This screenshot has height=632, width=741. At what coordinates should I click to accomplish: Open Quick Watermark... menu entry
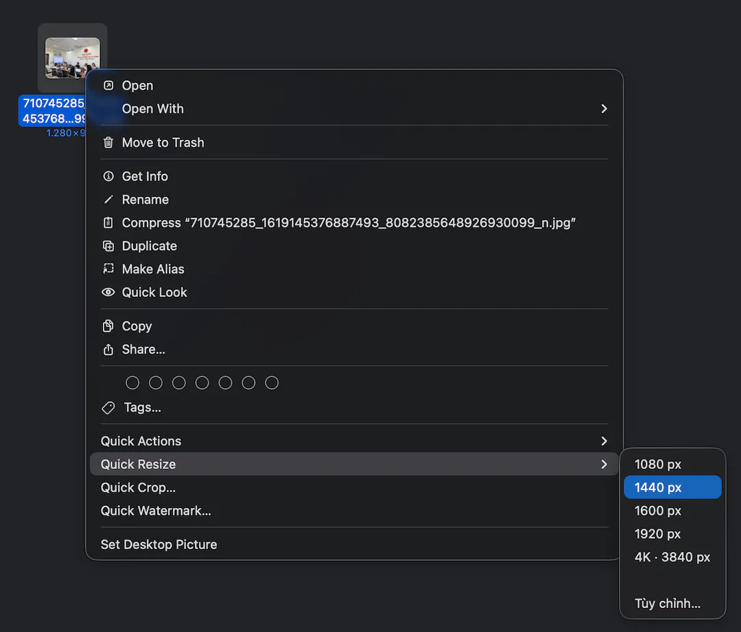pos(355,511)
